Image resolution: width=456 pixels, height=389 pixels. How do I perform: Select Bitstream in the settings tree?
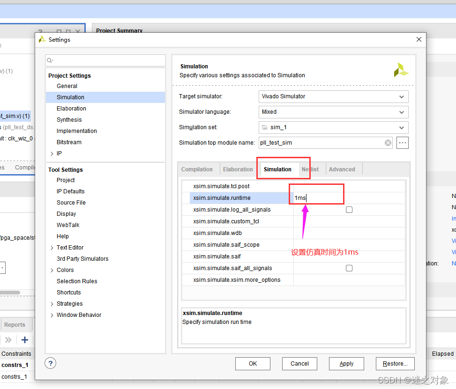click(x=69, y=142)
